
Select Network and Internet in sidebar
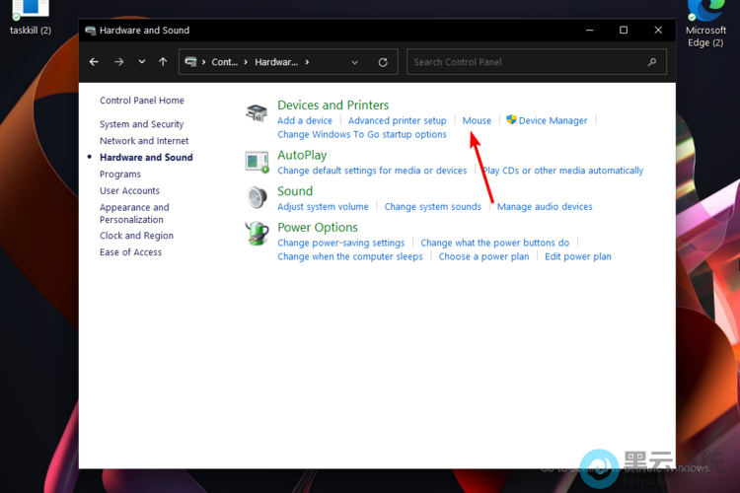pos(144,141)
